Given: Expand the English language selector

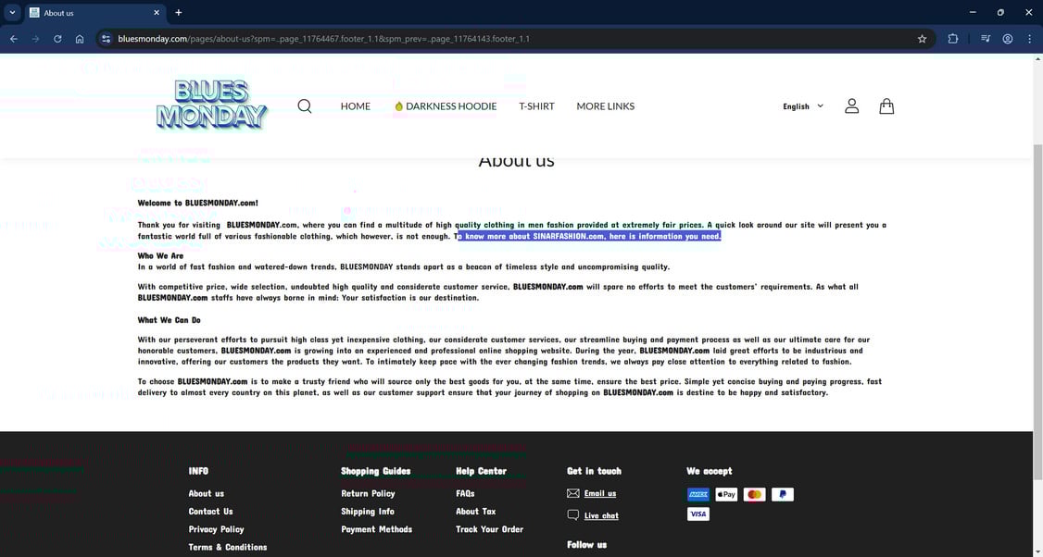Looking at the screenshot, I should click(x=802, y=106).
